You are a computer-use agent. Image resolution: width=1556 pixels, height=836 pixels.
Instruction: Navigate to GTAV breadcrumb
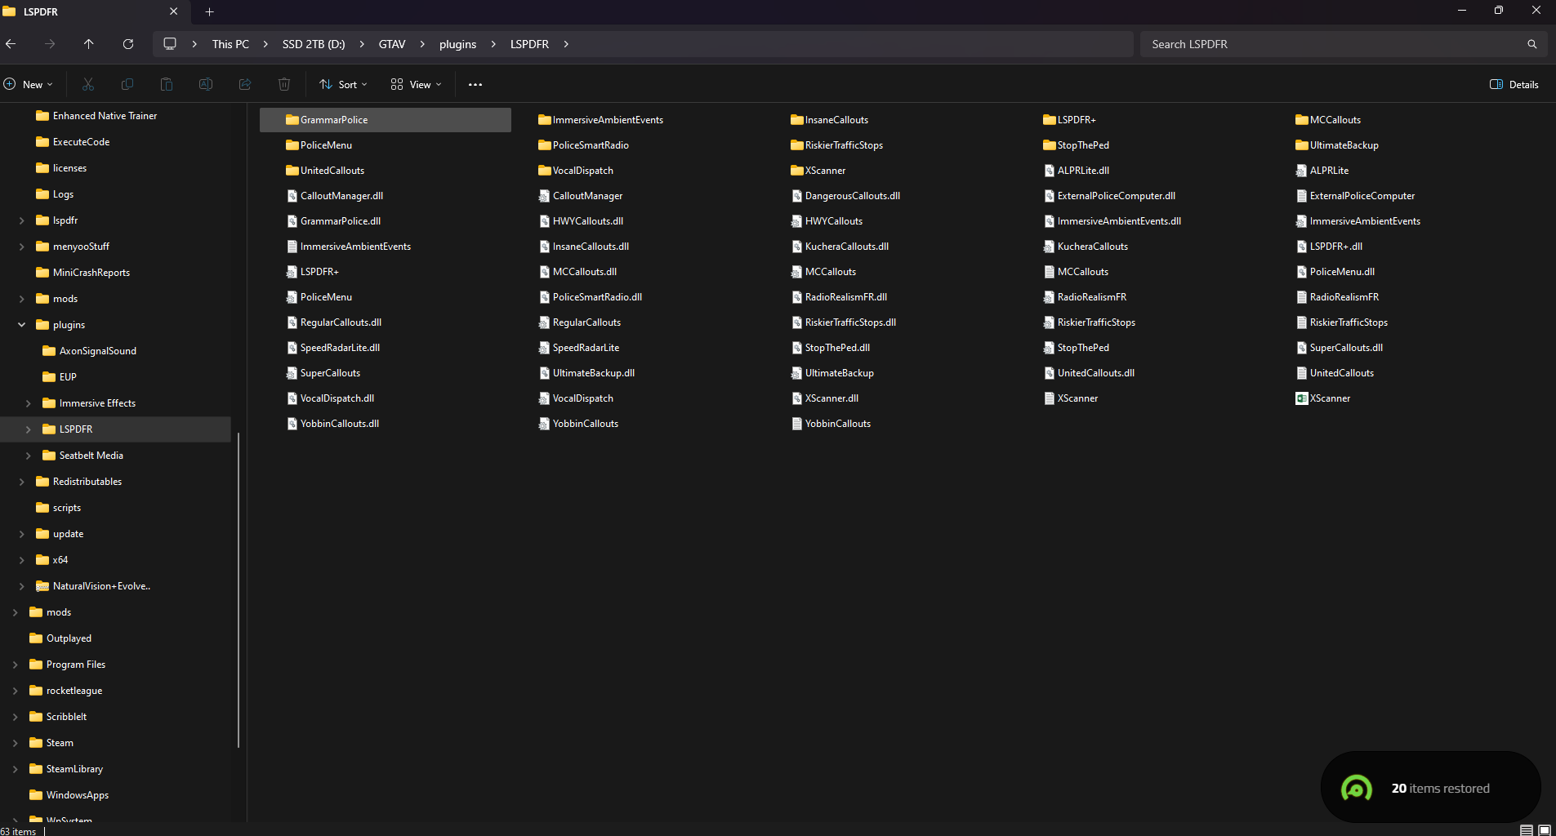[392, 44]
